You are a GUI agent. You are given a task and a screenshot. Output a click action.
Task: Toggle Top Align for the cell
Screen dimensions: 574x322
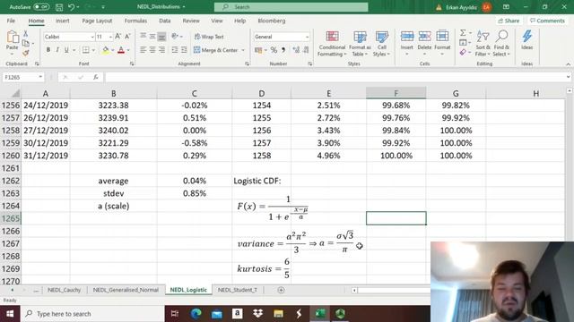(143, 36)
